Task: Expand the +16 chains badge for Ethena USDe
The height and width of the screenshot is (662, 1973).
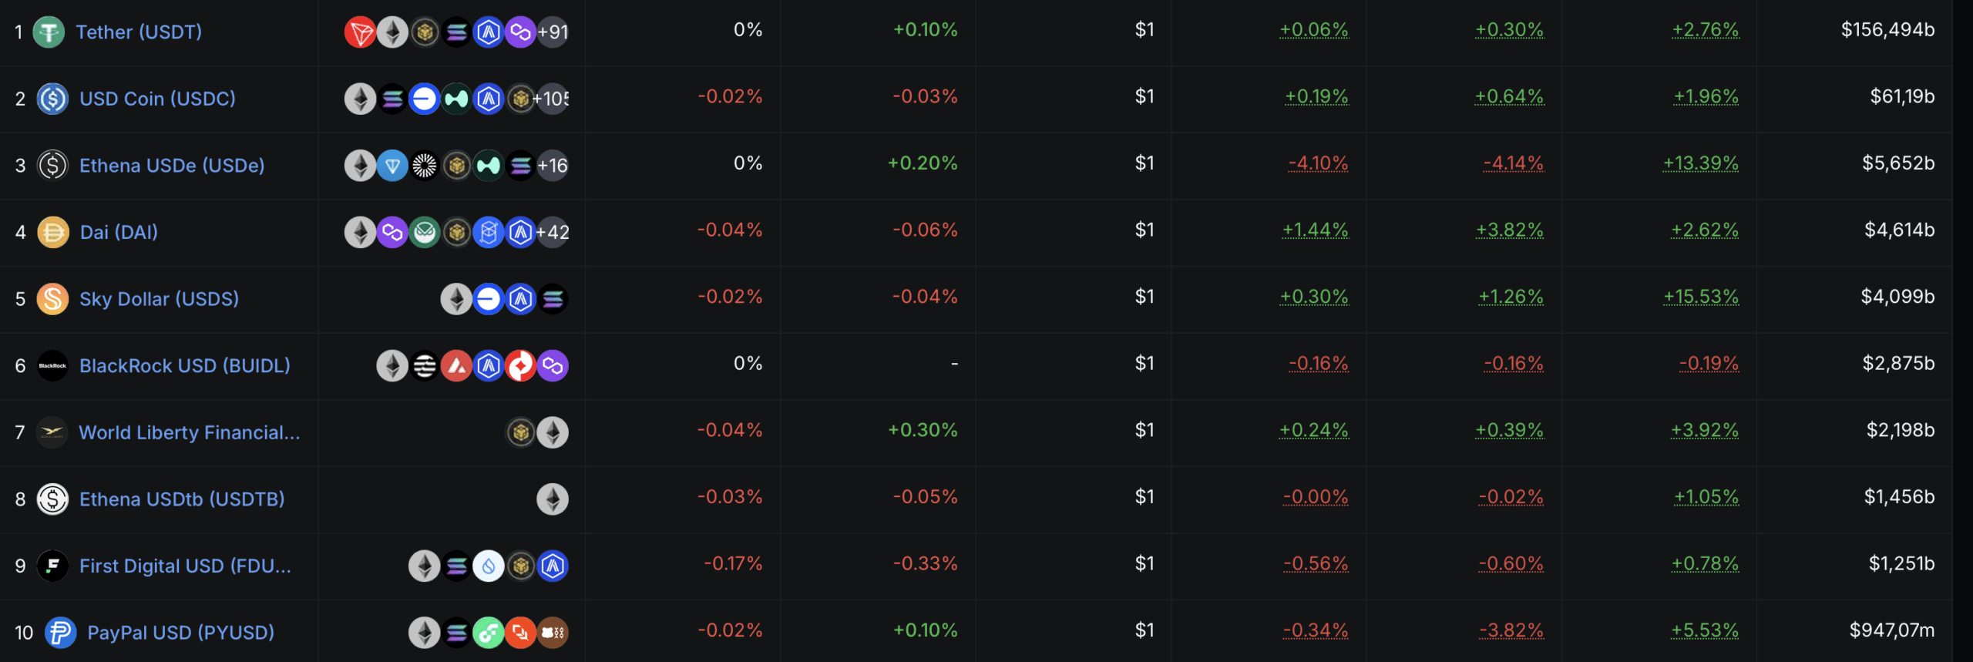Action: (x=553, y=166)
